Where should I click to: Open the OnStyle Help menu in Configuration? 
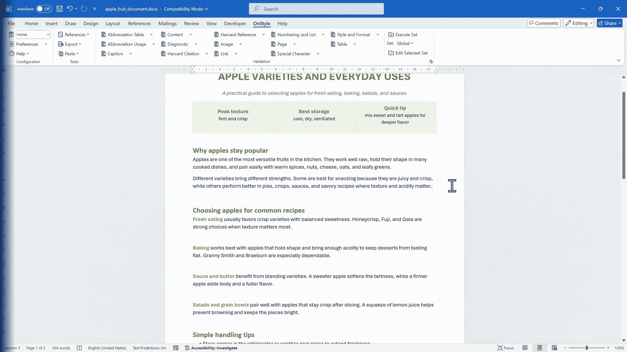[x=19, y=54]
